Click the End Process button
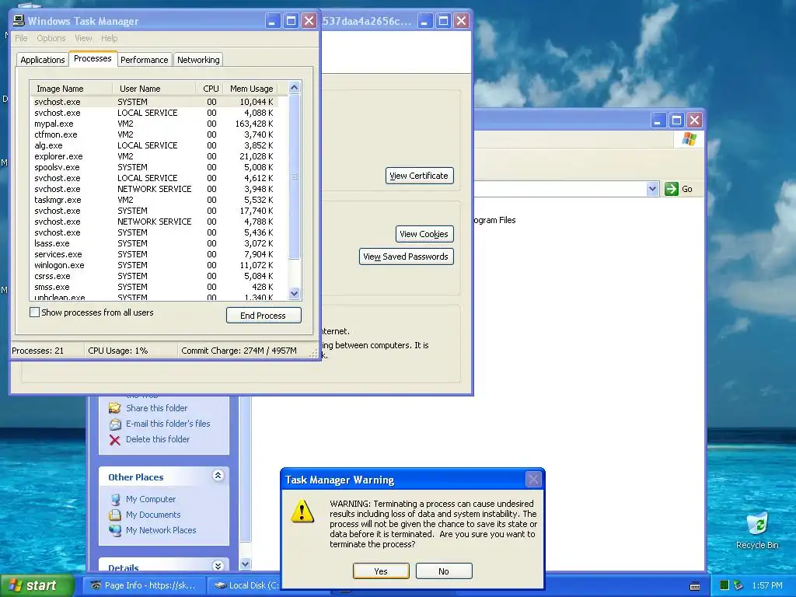 pyautogui.click(x=264, y=316)
